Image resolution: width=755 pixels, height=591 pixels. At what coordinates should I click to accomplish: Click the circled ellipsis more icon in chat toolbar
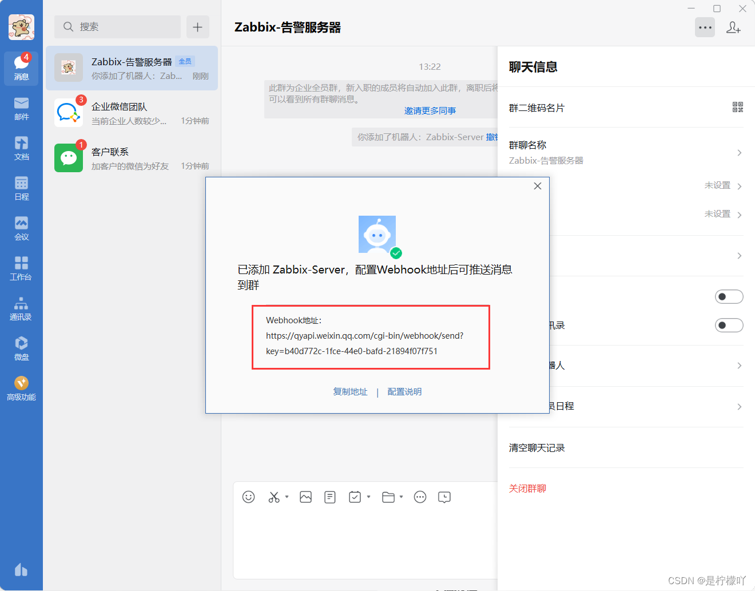pyautogui.click(x=420, y=497)
